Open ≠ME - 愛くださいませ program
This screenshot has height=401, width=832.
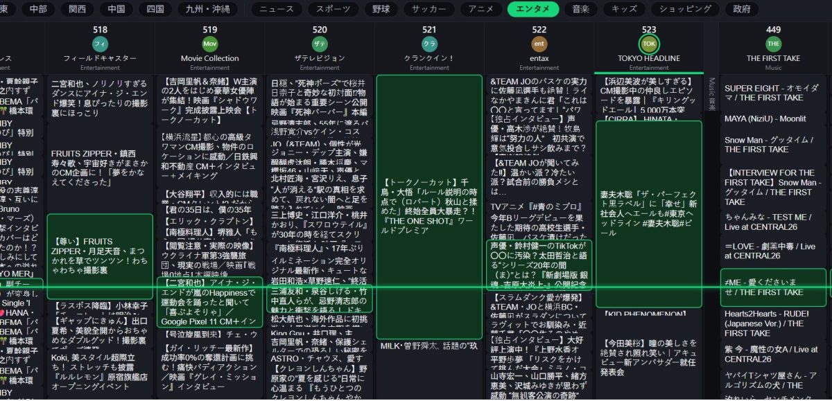(x=773, y=287)
